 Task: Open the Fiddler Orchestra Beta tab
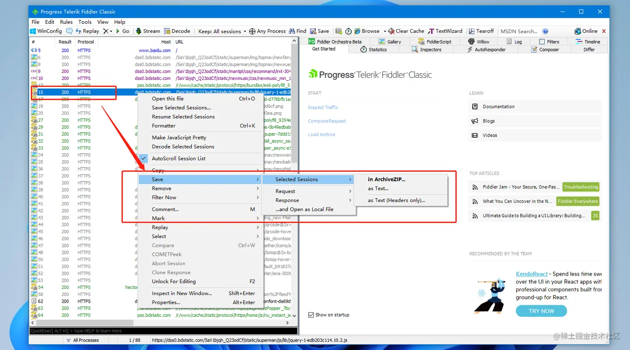[335, 42]
